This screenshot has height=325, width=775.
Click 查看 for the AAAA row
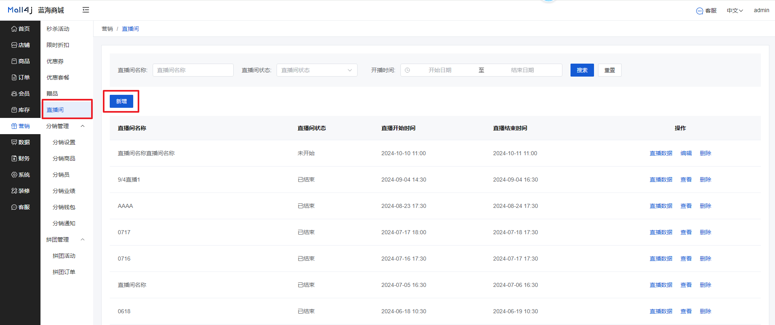coord(686,206)
